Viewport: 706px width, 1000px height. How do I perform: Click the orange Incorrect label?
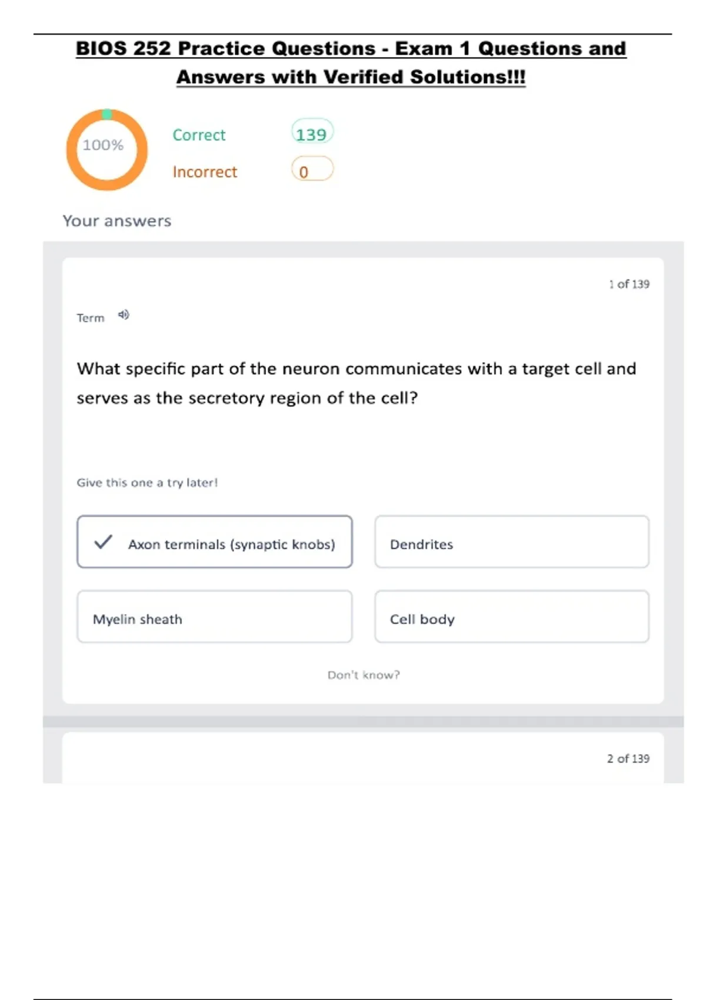coord(205,172)
